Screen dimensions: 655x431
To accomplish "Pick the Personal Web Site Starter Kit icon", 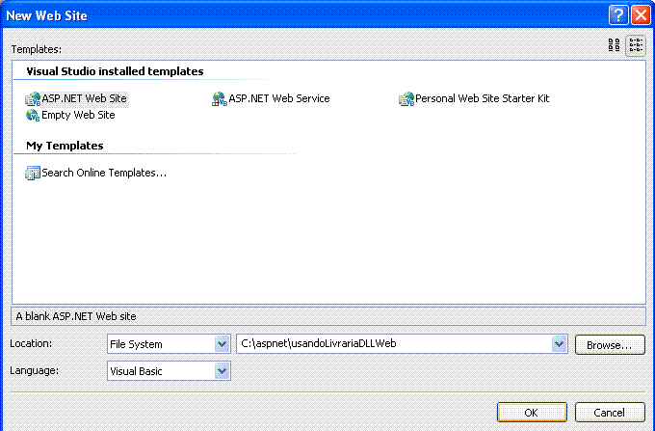I will click(x=406, y=99).
